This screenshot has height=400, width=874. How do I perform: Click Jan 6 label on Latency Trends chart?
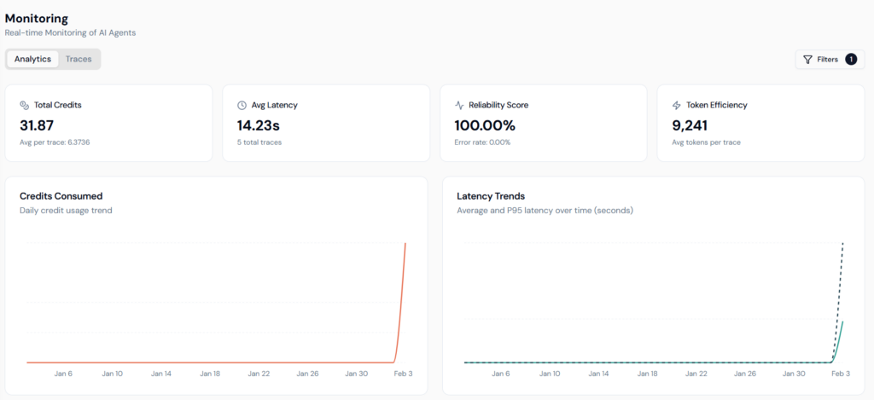click(x=500, y=374)
